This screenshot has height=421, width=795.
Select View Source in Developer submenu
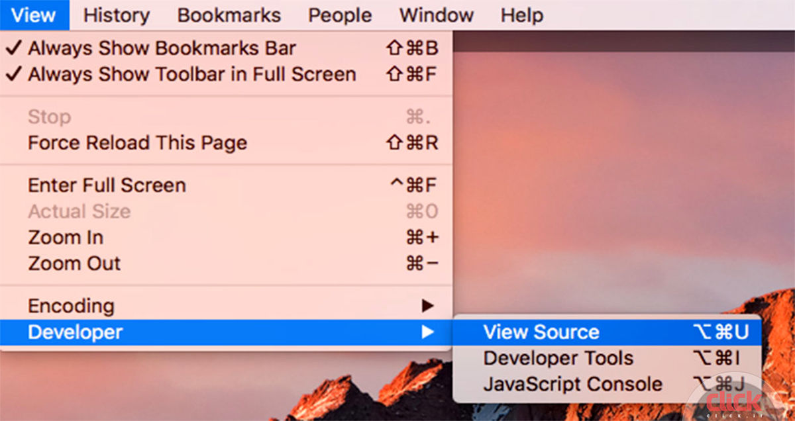click(541, 332)
